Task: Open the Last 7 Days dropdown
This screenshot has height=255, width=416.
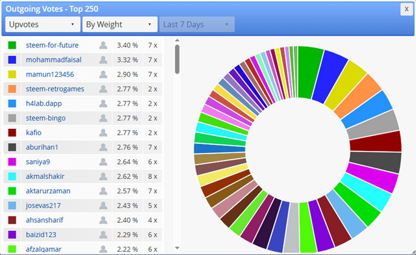Action: [x=197, y=25]
